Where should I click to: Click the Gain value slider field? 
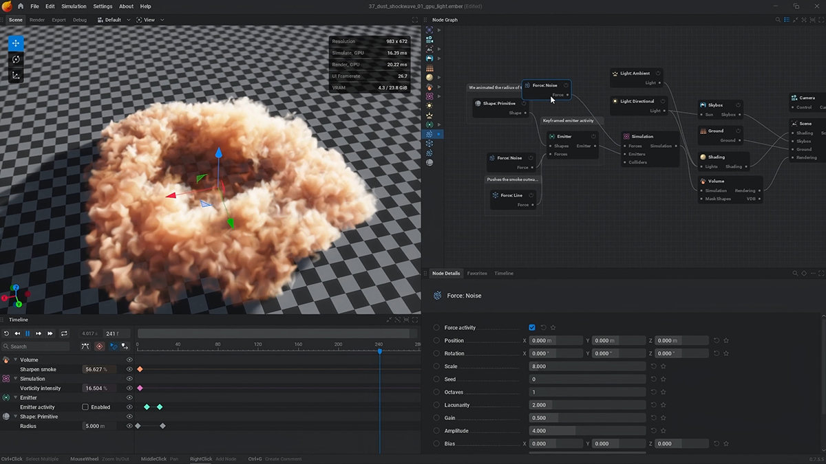pyautogui.click(x=587, y=418)
